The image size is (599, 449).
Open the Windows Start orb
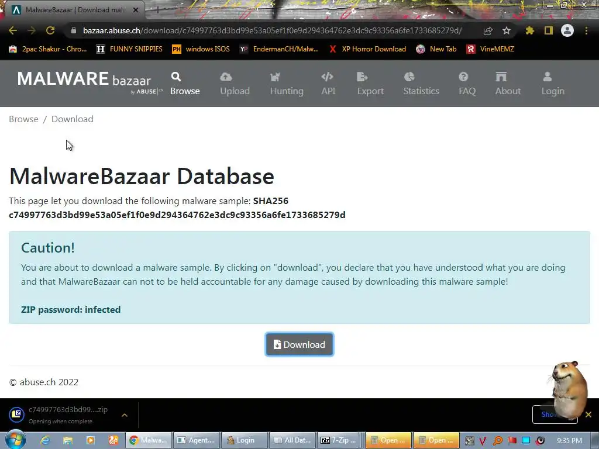click(x=15, y=440)
